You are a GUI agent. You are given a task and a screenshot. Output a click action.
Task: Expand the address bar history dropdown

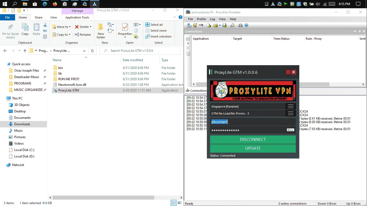[84, 51]
